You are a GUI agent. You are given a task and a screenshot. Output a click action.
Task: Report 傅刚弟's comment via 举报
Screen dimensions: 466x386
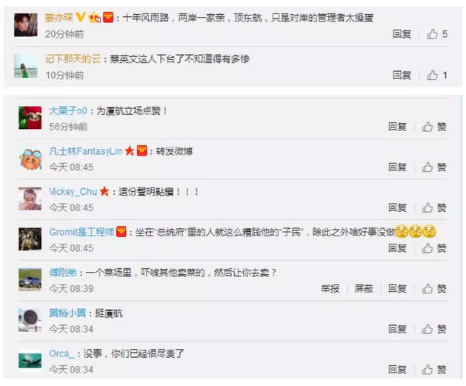coord(330,288)
